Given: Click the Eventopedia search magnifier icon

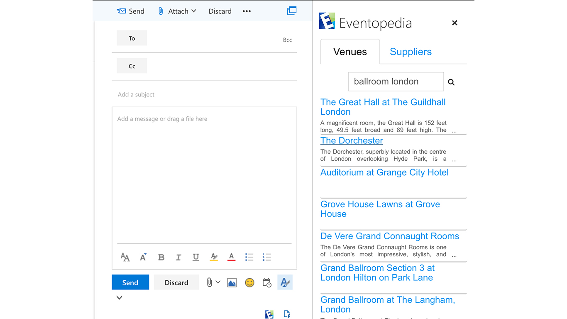Looking at the screenshot, I should click(451, 82).
